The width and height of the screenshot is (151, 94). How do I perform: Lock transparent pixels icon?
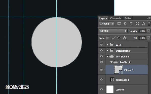[108, 38]
